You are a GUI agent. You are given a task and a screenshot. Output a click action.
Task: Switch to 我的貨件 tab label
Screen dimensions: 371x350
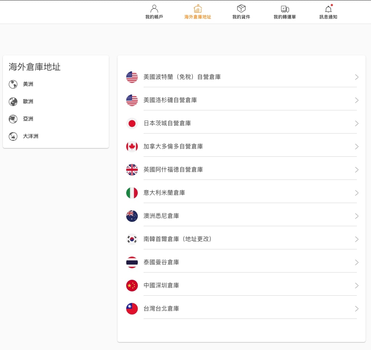click(x=241, y=17)
